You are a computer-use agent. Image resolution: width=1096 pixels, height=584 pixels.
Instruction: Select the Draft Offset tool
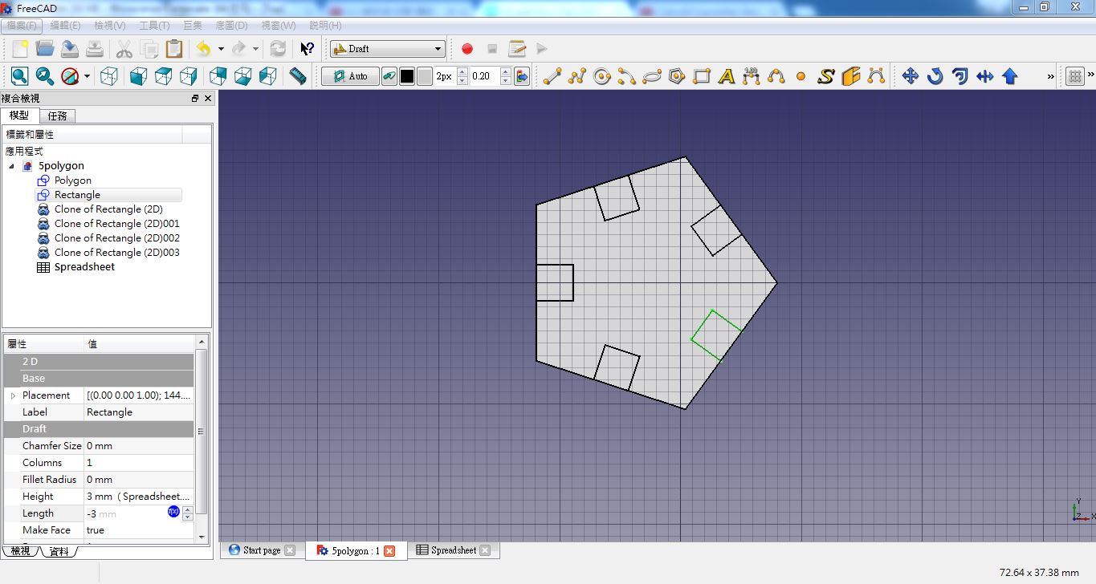pos(960,76)
